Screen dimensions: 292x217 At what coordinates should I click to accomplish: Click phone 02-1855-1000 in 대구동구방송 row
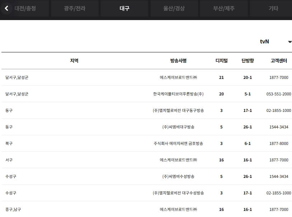(x=279, y=110)
